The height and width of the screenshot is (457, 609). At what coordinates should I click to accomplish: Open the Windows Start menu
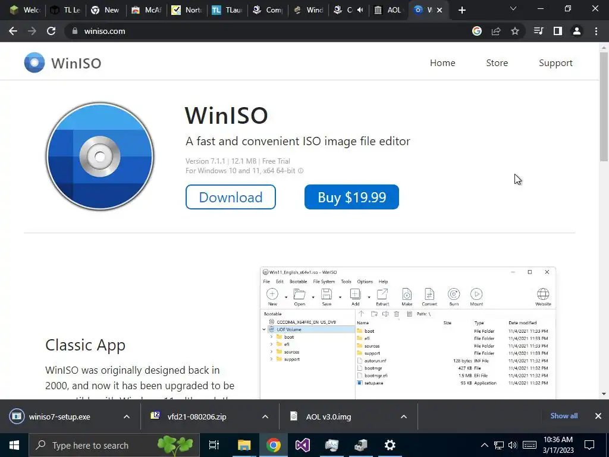click(x=14, y=445)
